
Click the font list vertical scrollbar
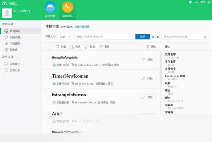pos(161,69)
